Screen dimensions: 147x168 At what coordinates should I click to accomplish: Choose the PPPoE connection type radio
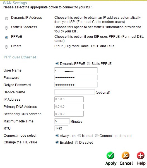click(6, 37)
